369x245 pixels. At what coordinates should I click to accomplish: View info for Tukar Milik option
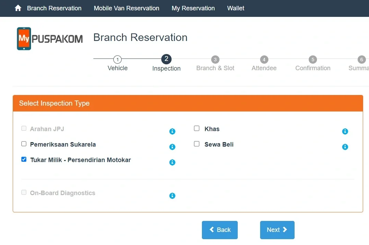[x=172, y=162]
